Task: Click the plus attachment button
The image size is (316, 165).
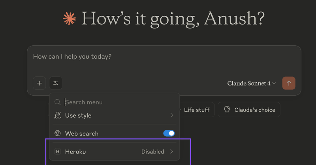Action: point(39,83)
